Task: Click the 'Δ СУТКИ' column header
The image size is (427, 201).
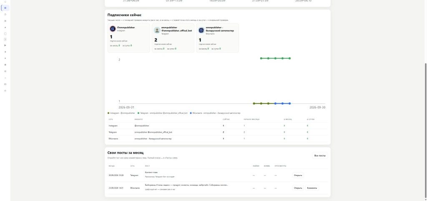Action: 311,119
